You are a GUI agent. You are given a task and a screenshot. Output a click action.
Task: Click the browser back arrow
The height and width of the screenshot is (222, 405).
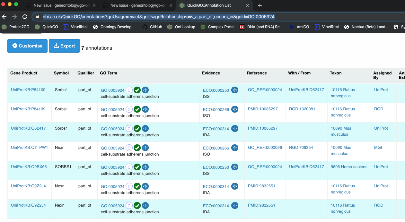tap(4, 17)
